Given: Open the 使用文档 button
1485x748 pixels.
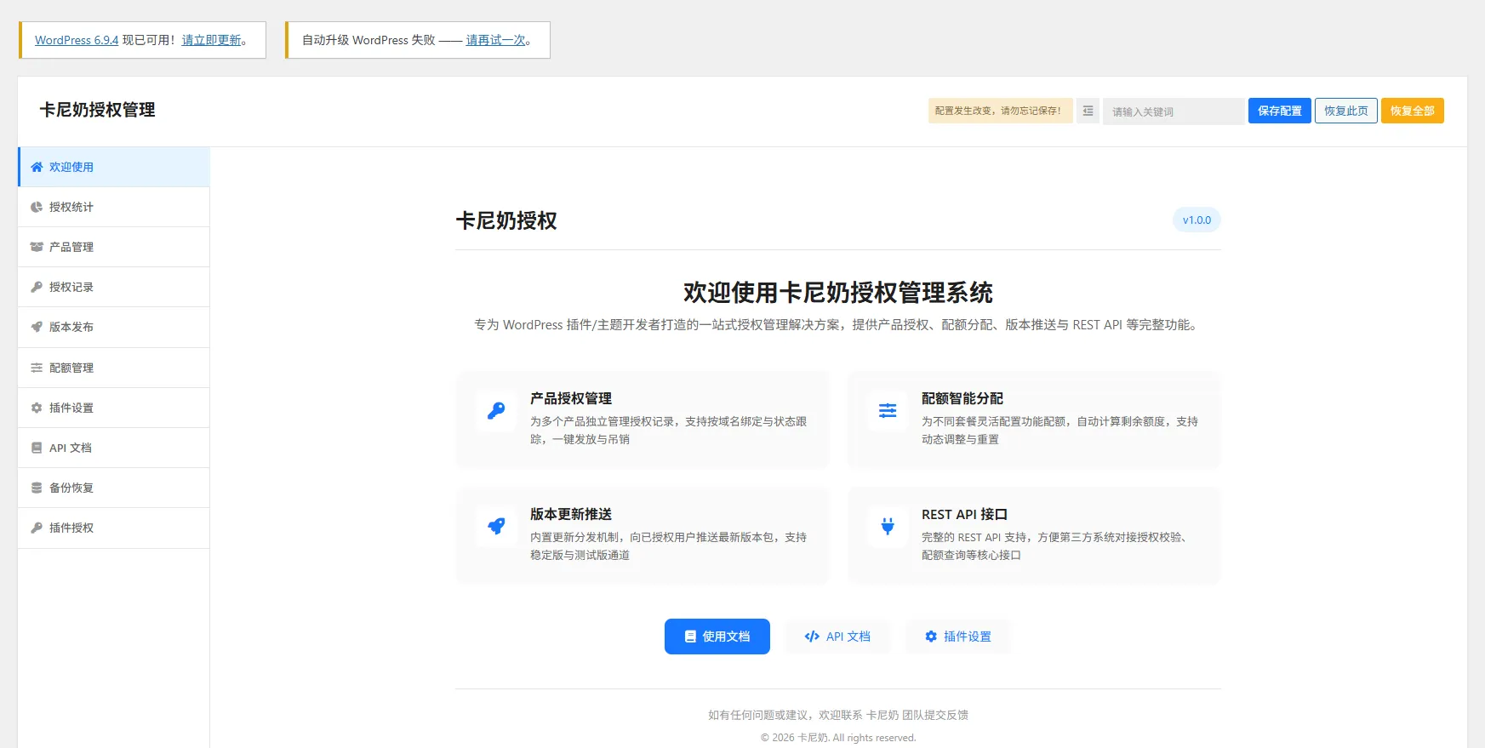Looking at the screenshot, I should 717,637.
